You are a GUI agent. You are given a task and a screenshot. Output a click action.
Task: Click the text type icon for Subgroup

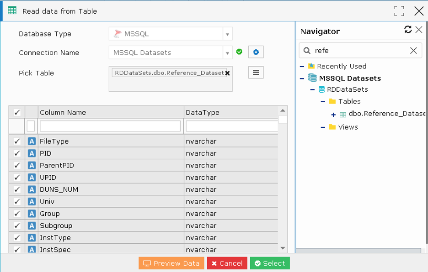click(32, 225)
